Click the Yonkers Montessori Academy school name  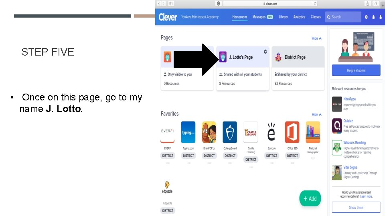(x=200, y=17)
